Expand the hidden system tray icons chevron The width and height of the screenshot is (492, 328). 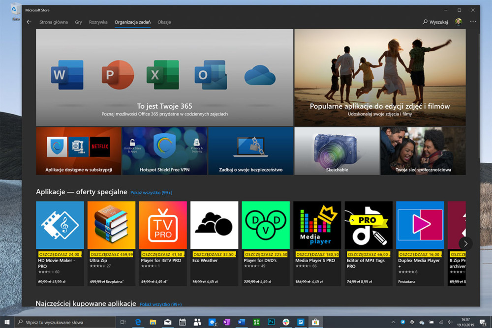[393, 322]
